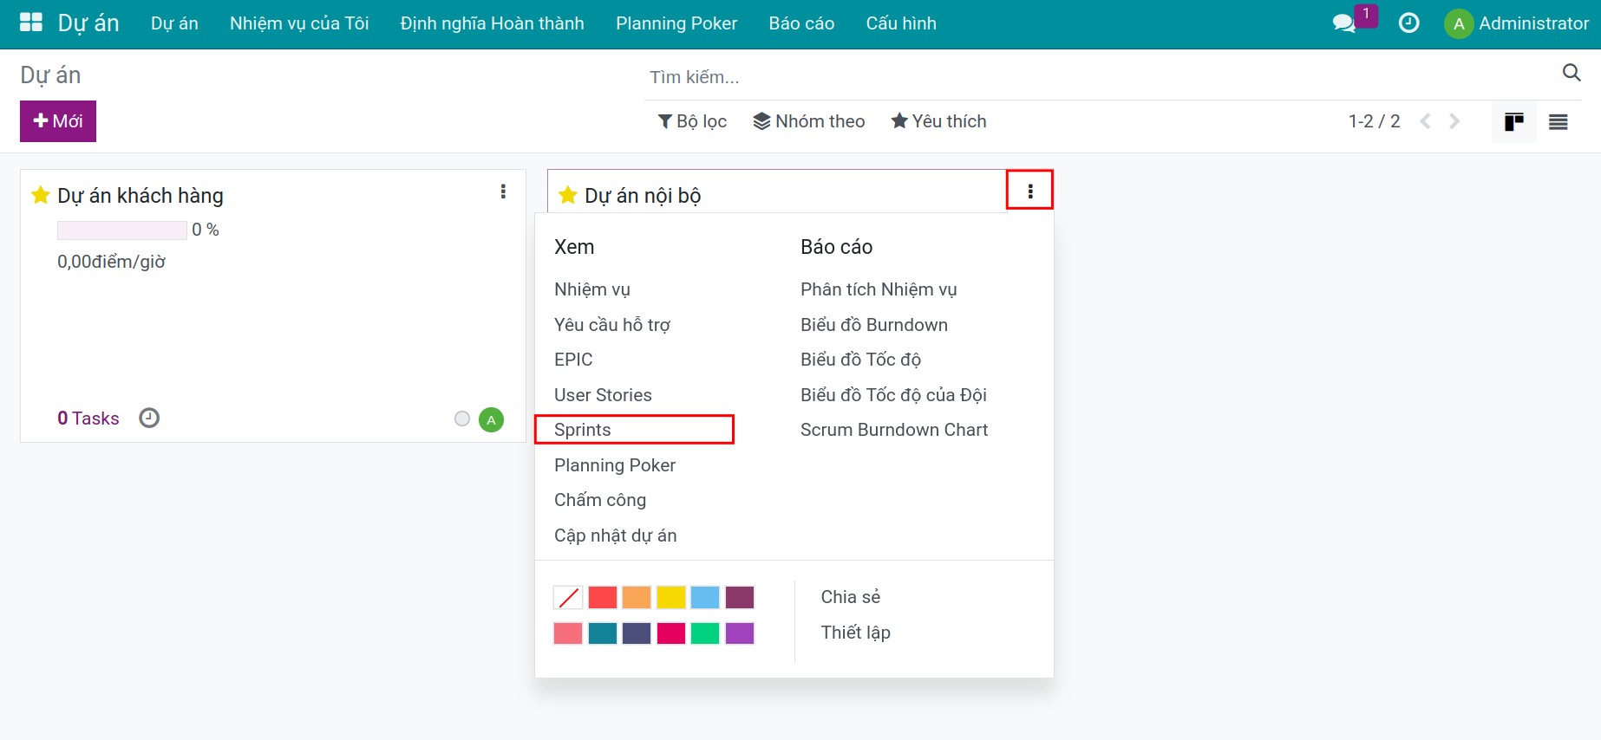
Task: Click the green assignee avatar on Dự án khách hàng card
Action: tap(491, 419)
